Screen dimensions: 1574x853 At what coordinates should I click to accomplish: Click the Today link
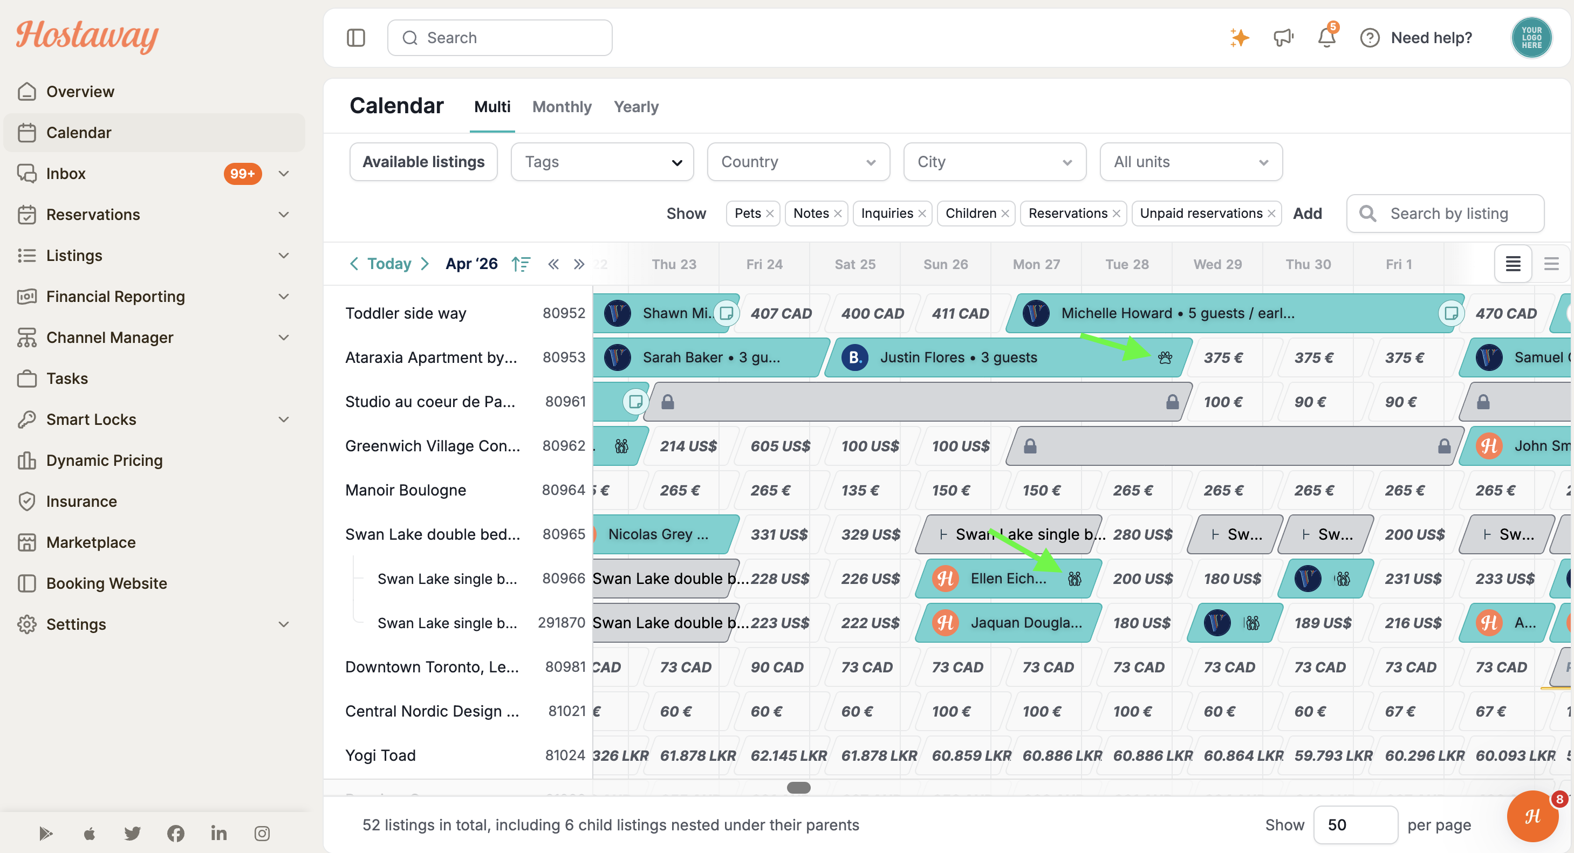pyautogui.click(x=388, y=264)
